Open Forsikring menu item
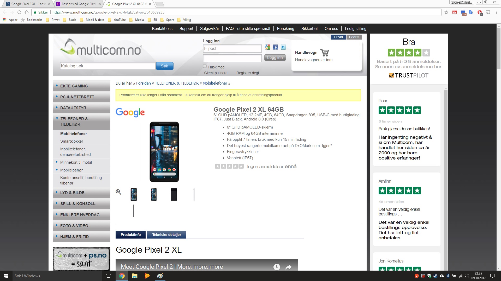The height and width of the screenshot is (281, 501). point(285,29)
